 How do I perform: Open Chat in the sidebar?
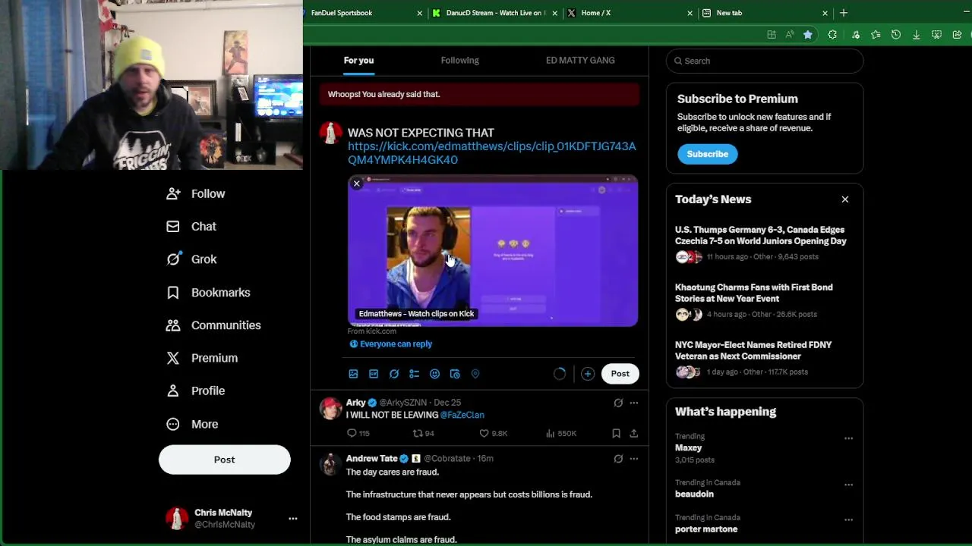click(191, 226)
